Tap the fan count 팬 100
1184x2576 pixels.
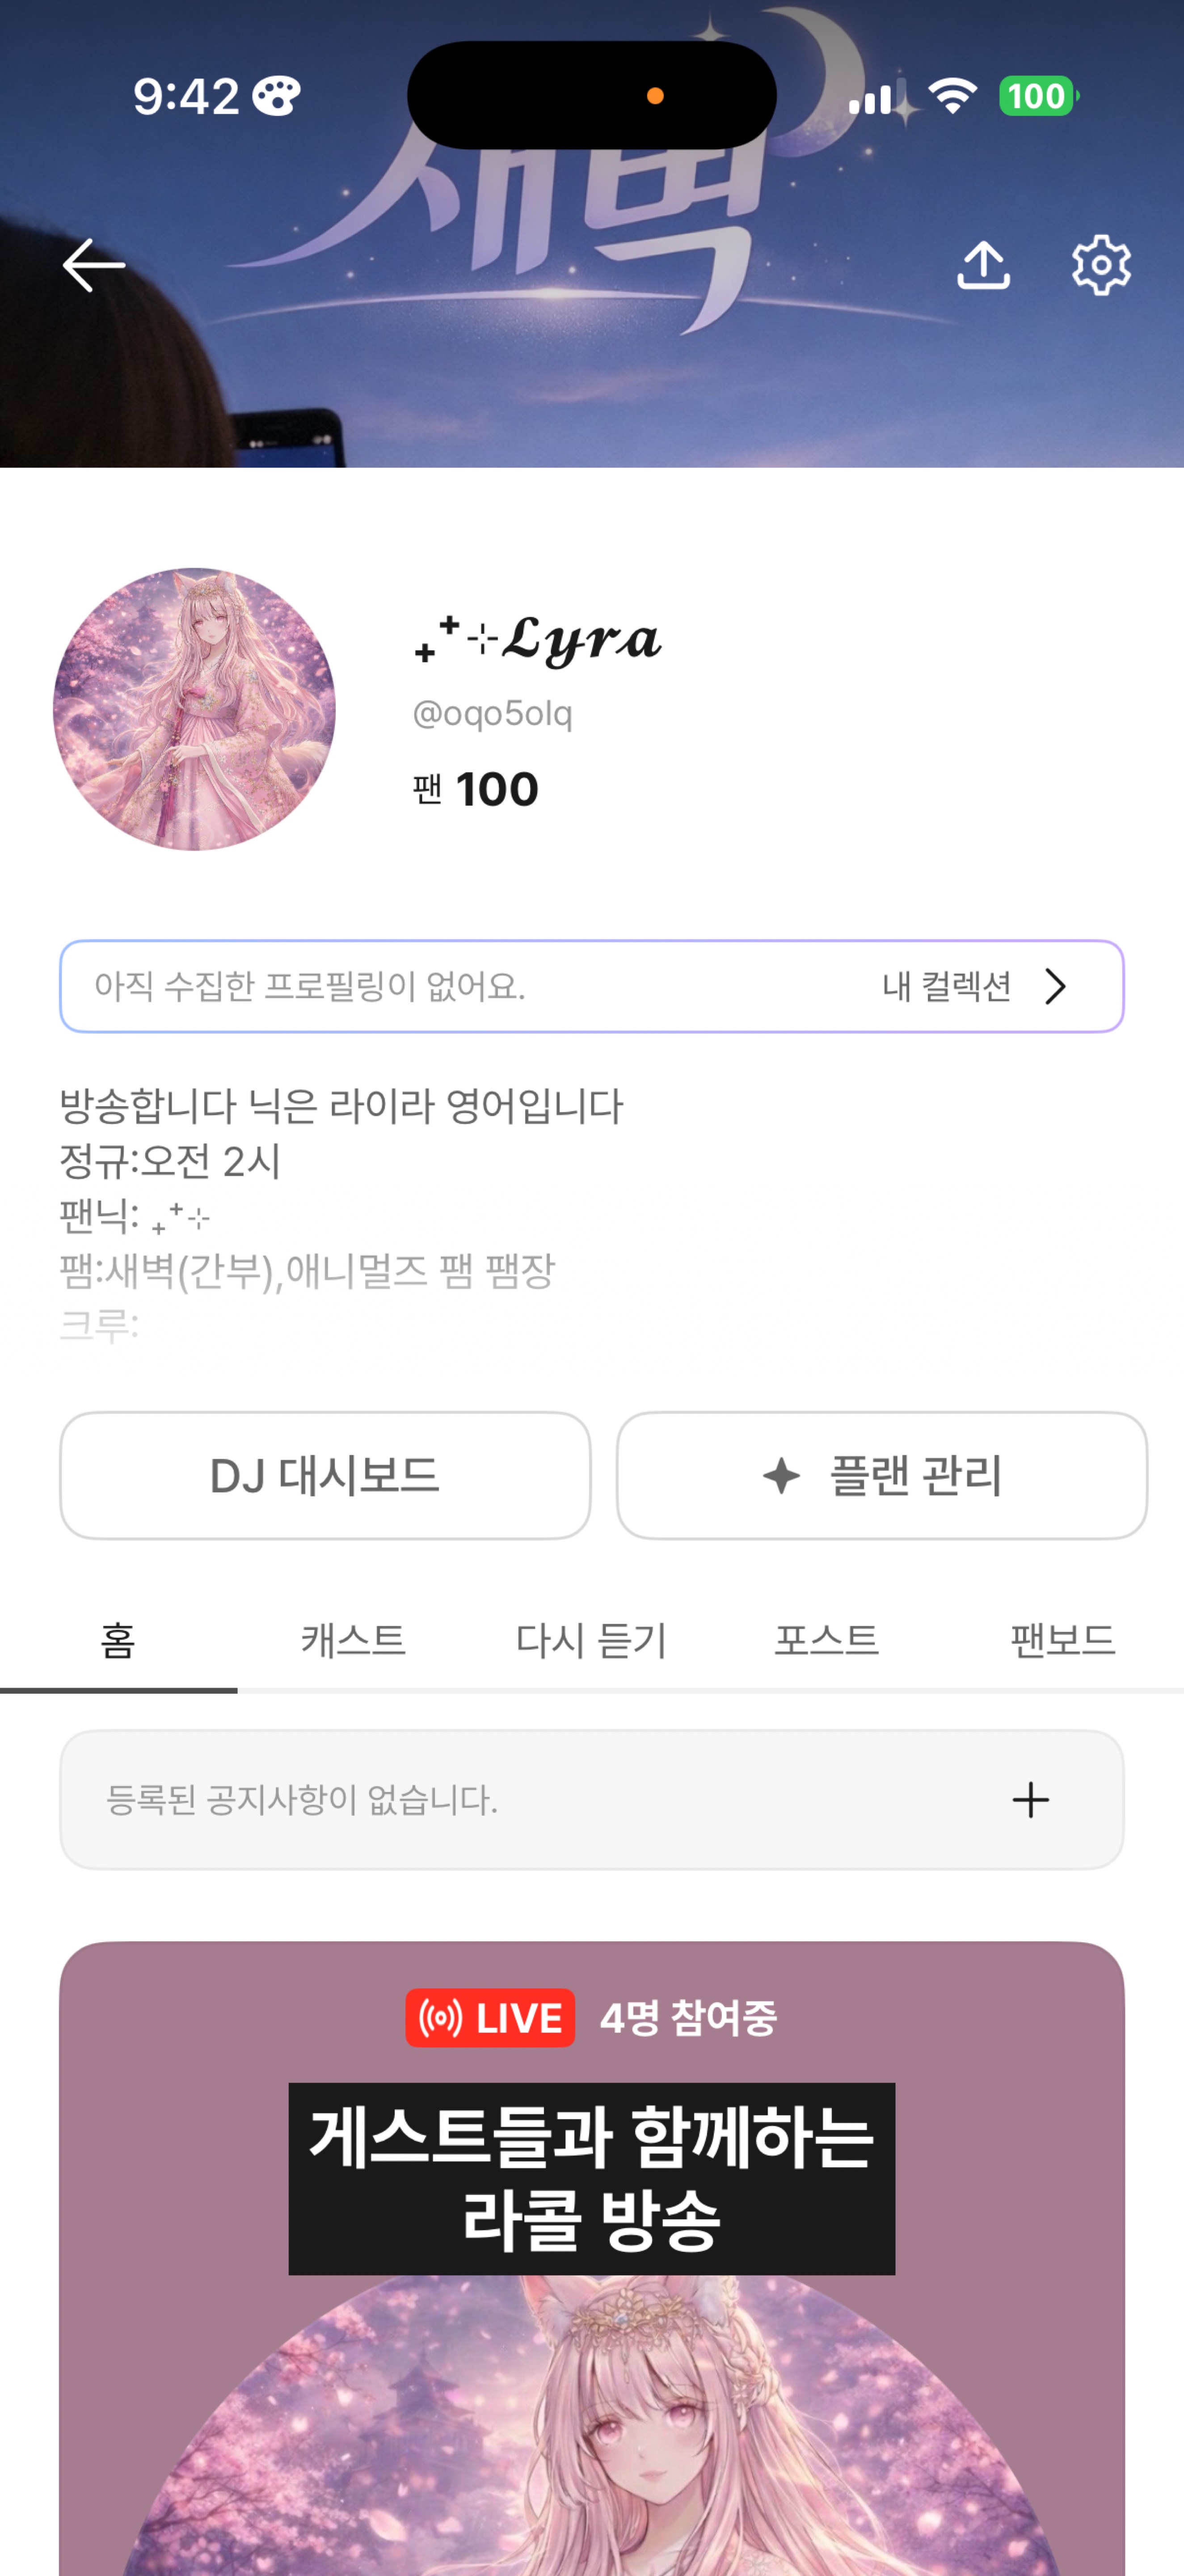coord(476,790)
